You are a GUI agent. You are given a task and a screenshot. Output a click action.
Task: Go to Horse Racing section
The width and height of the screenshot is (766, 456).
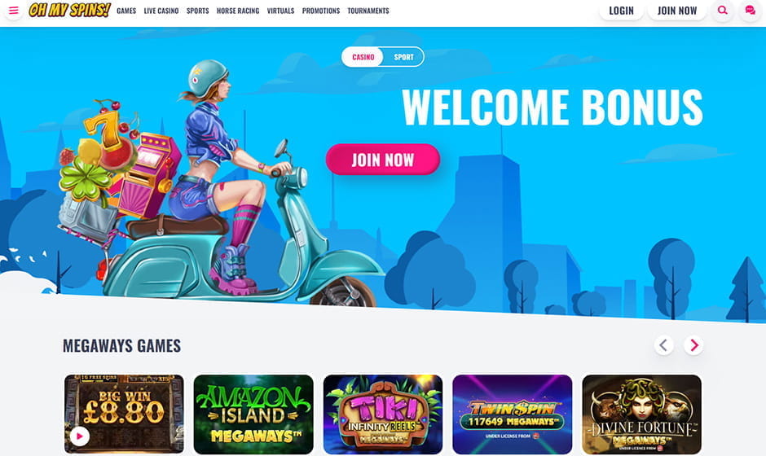[x=238, y=11]
